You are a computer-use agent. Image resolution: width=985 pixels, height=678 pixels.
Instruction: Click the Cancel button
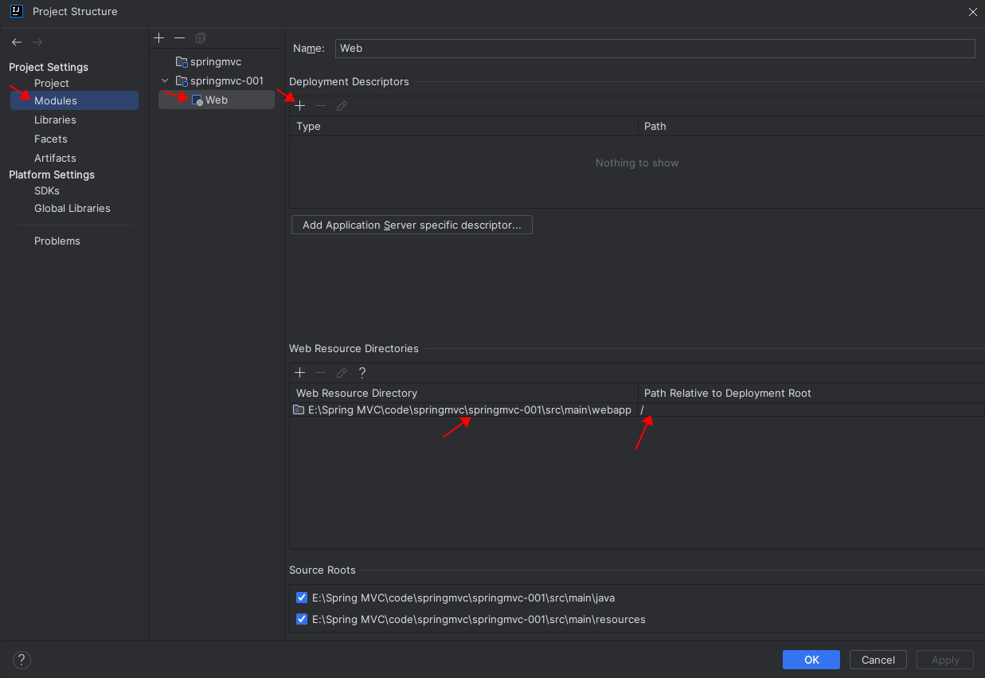pyautogui.click(x=878, y=660)
